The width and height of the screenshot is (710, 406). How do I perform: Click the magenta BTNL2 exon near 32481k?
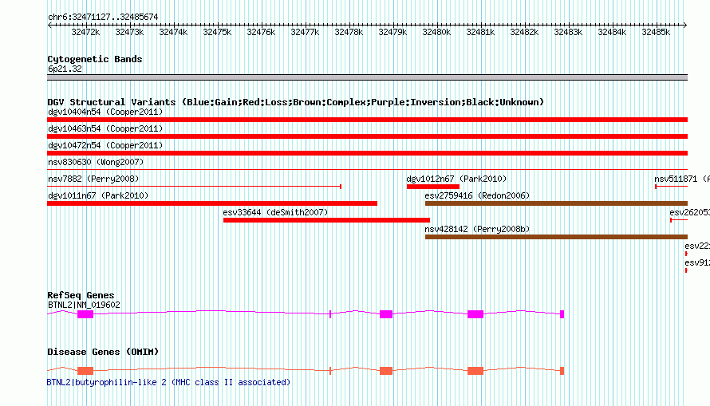coord(475,314)
